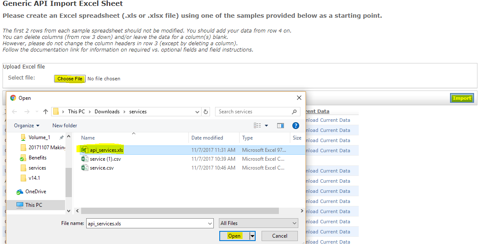Toggle the preview pane icon

pyautogui.click(x=280, y=126)
